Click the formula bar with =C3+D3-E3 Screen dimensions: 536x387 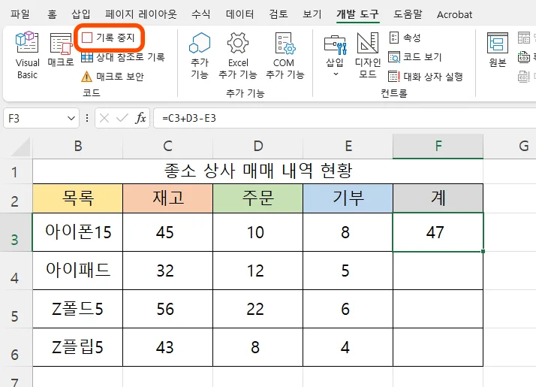point(345,119)
